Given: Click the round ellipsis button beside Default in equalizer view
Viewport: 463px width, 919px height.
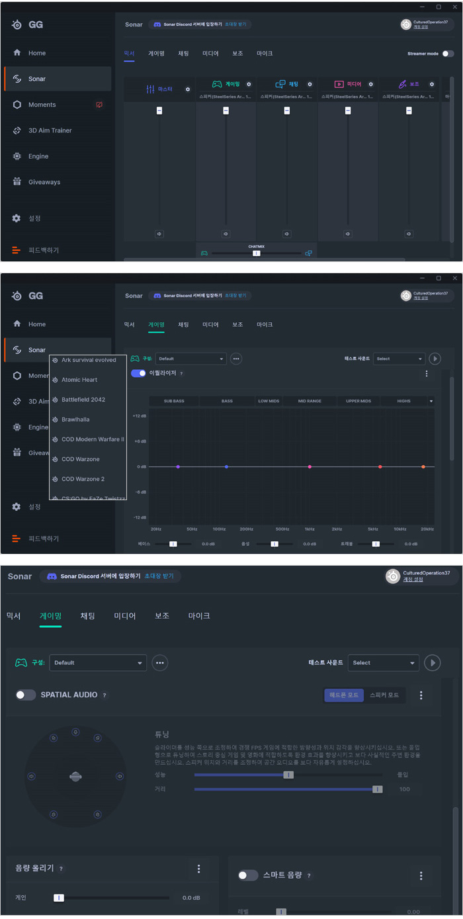Looking at the screenshot, I should coord(235,359).
